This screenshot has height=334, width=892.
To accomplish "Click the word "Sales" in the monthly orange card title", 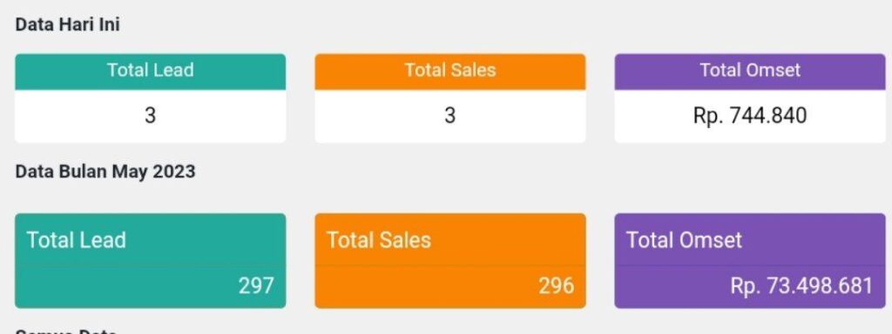I will [404, 240].
